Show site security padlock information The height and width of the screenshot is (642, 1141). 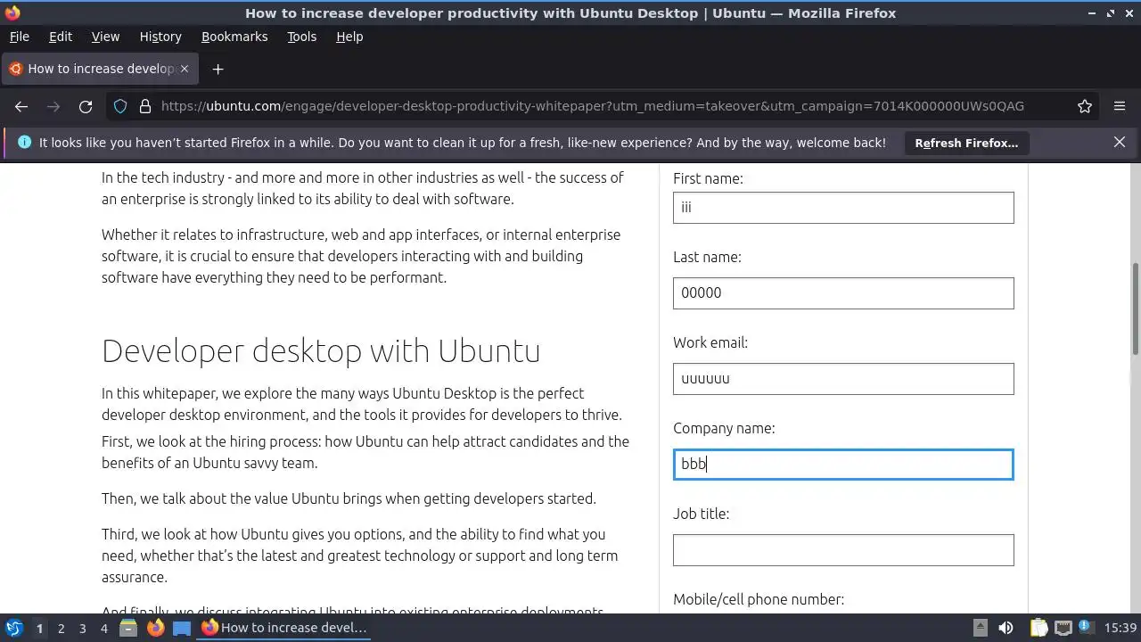(145, 106)
